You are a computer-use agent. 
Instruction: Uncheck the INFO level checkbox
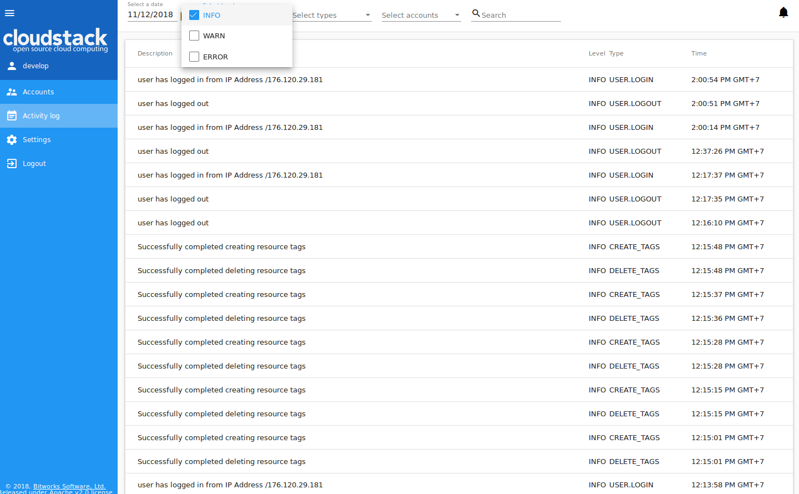click(194, 15)
